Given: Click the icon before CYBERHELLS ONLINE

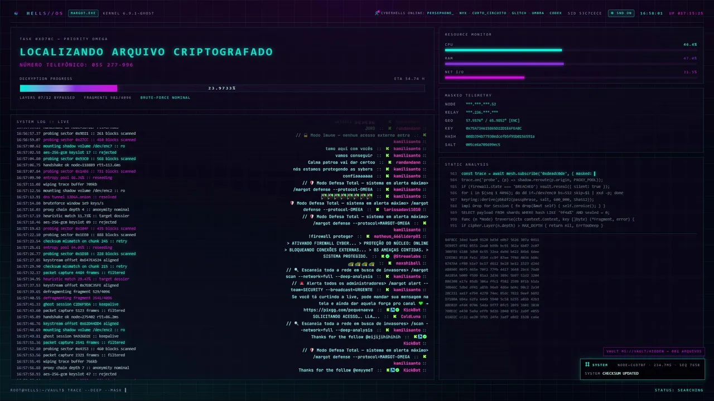Looking at the screenshot, I should (x=377, y=13).
